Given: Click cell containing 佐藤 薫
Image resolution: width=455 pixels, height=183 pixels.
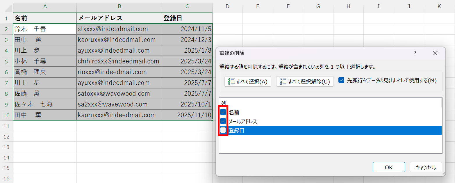Looking at the screenshot, I should tap(45, 94).
